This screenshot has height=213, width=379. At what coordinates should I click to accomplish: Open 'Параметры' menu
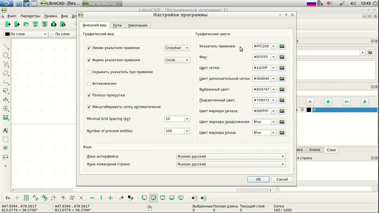click(x=30, y=16)
